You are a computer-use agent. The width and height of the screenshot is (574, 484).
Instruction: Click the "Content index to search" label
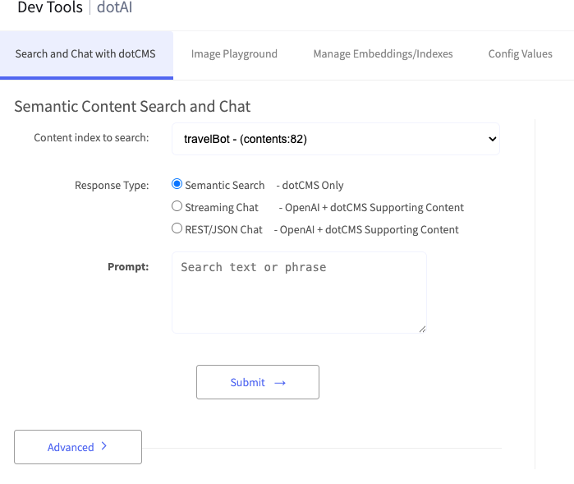(91, 138)
